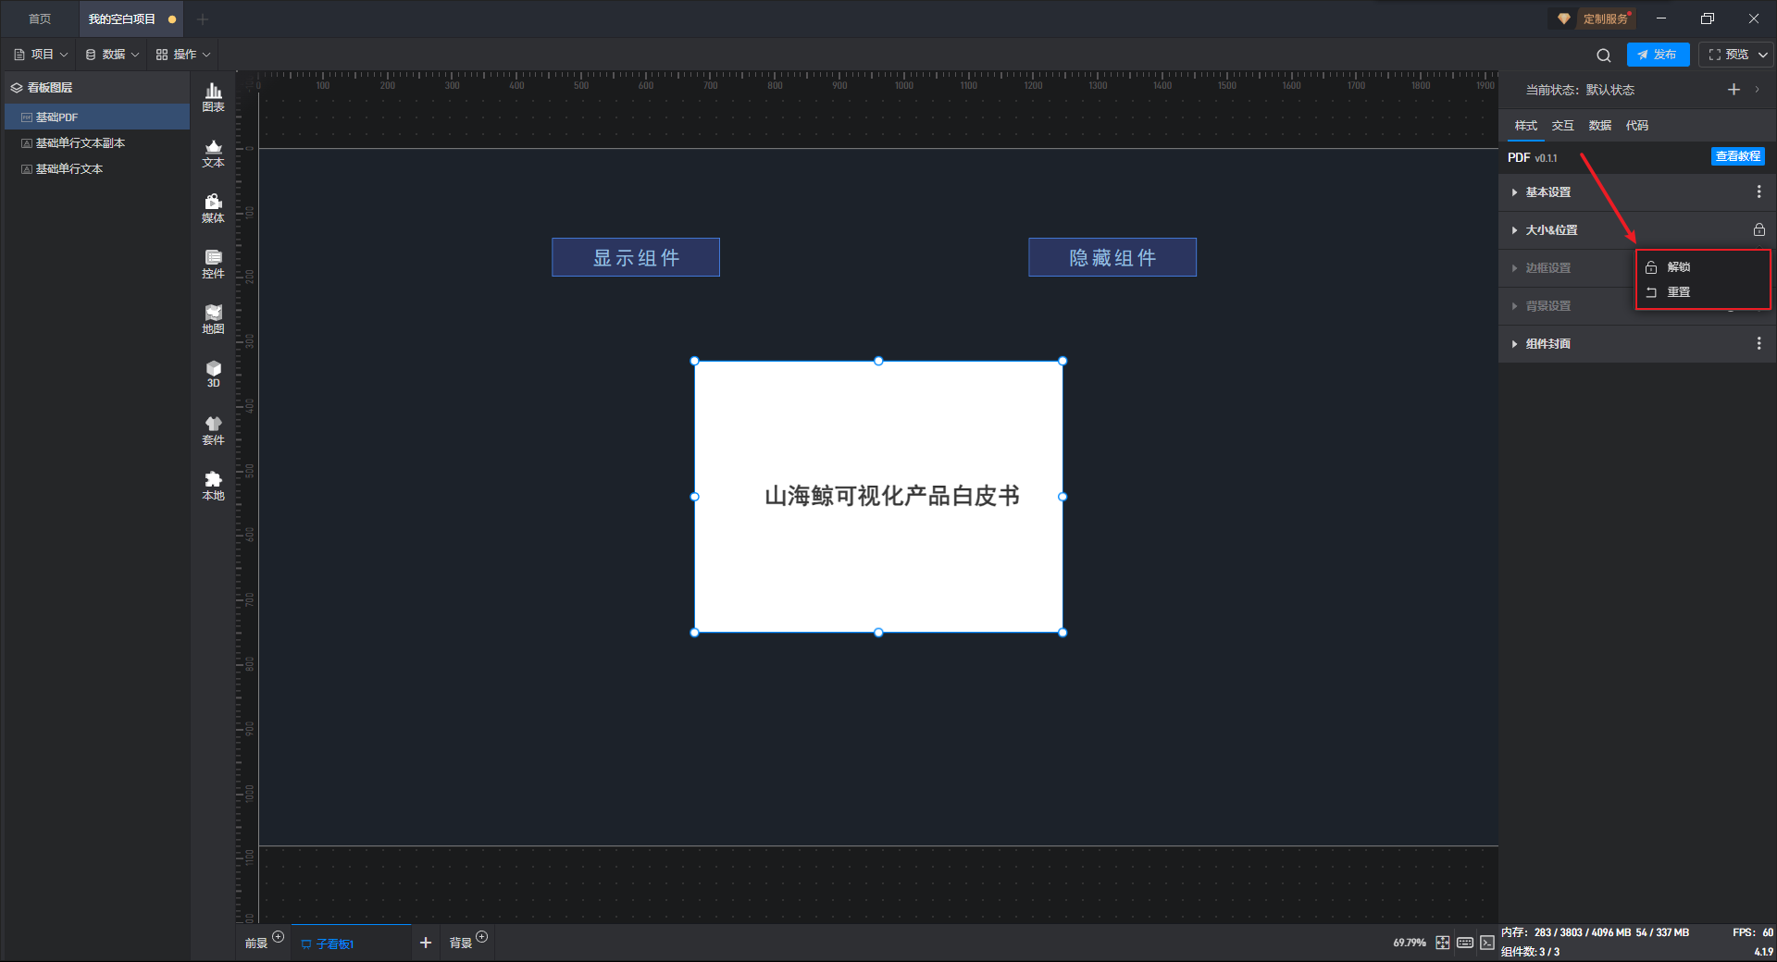1777x962 pixels.
Task: Switch to the 数据 tab in properties
Action: click(x=1599, y=126)
